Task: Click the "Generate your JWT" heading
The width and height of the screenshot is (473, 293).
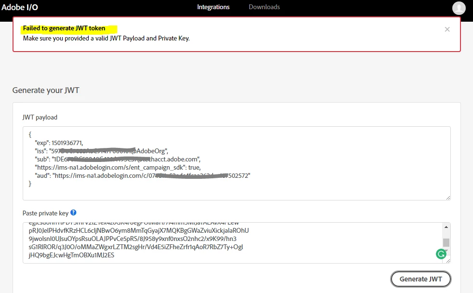Action: click(46, 90)
